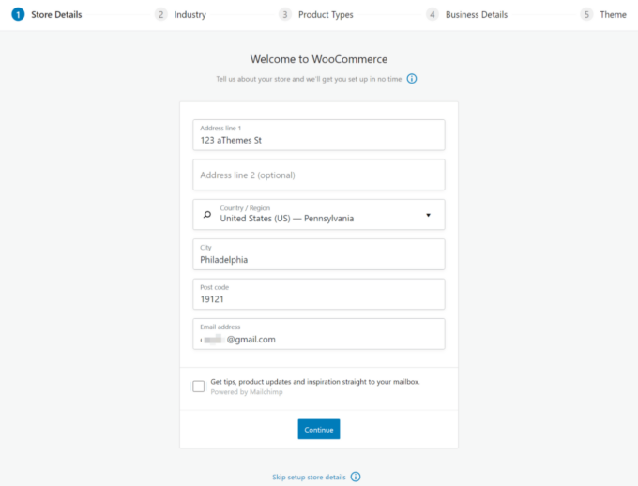Click the step 3 number icon
The height and width of the screenshot is (486, 638).
pyautogui.click(x=285, y=15)
